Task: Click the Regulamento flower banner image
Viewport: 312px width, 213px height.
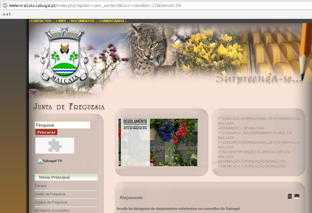Action: click(x=158, y=142)
